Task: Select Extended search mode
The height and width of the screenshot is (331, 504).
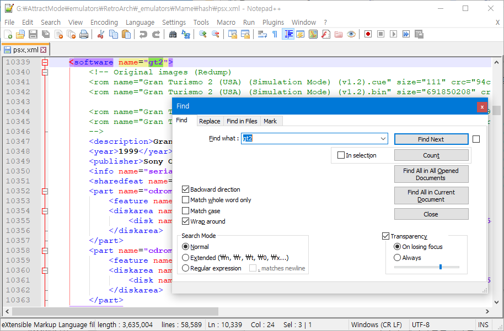Action: 185,258
